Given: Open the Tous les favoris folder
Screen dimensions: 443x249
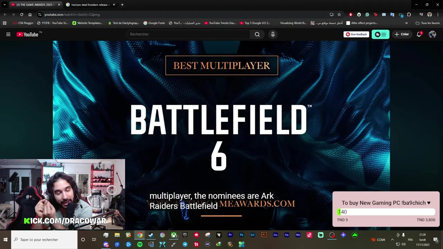Looking at the screenshot, I should point(427,23).
